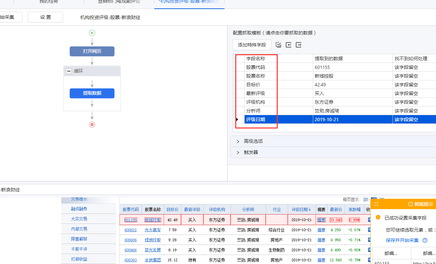The image size is (436, 264).
Task: Click the 2019-10-21 extracted data cell
Action: [353, 119]
